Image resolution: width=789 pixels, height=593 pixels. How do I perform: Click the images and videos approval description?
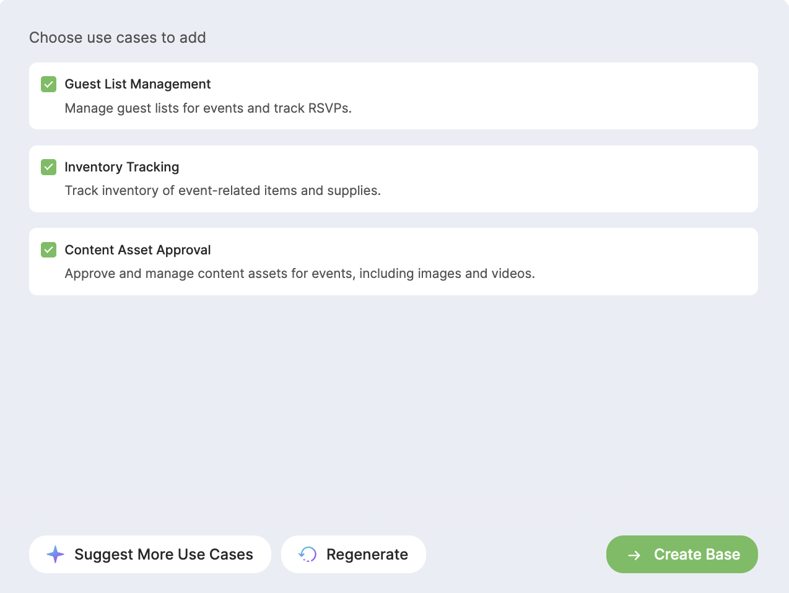coord(300,274)
